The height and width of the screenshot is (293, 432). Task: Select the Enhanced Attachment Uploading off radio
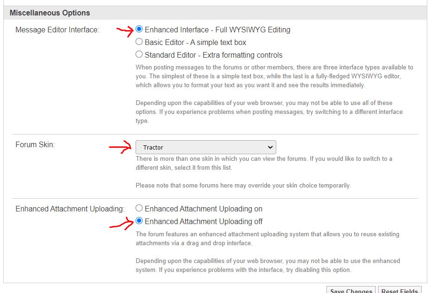[139, 221]
